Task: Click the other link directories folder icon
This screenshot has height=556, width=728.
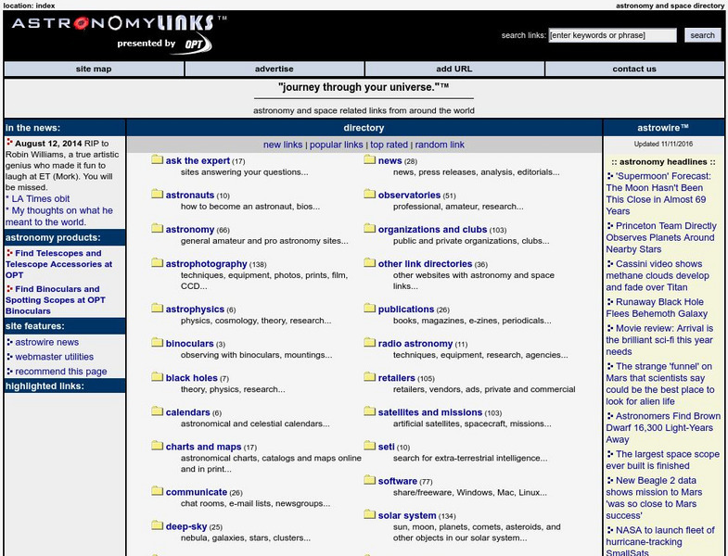Action: [x=370, y=262]
